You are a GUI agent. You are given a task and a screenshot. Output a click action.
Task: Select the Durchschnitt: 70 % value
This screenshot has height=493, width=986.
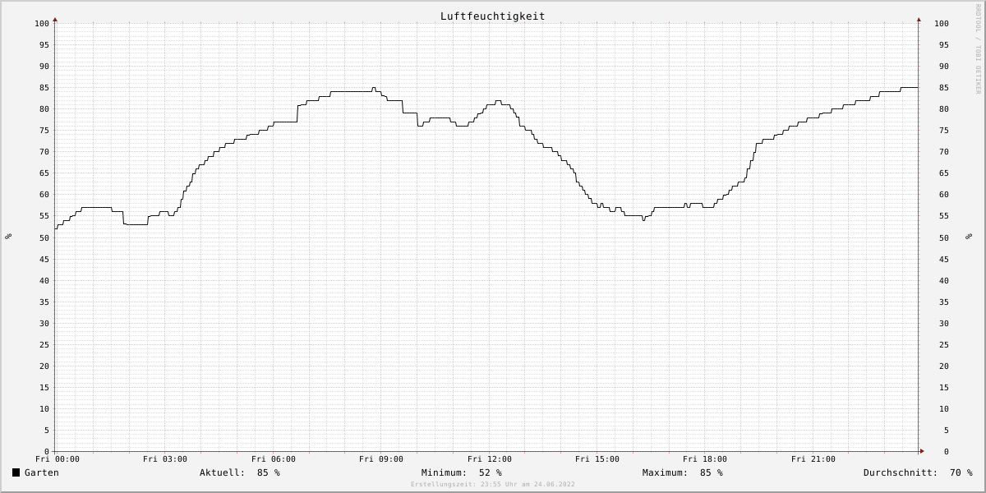(x=918, y=472)
